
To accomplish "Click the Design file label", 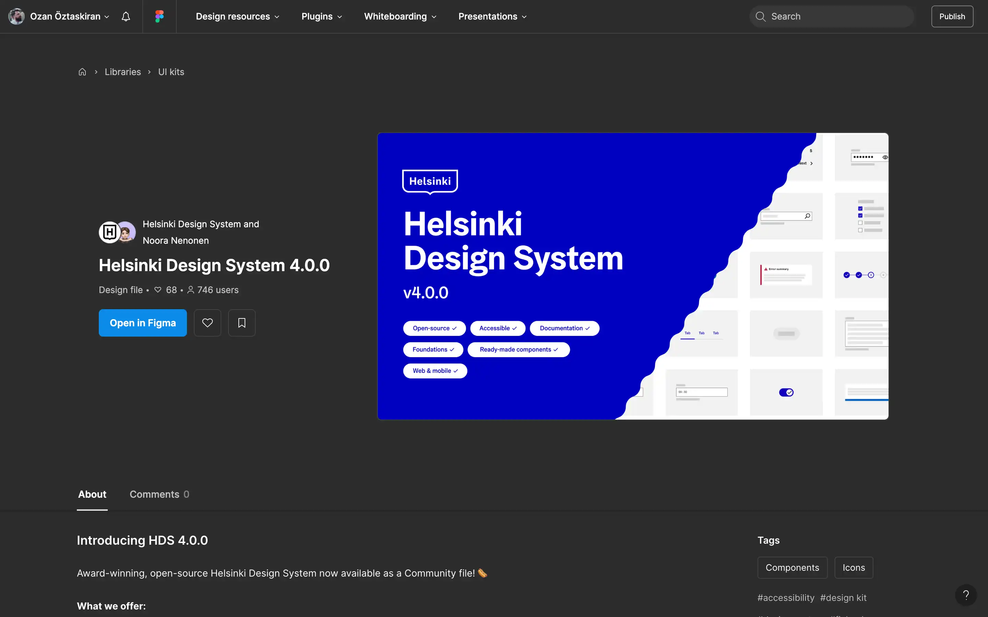I will [x=121, y=290].
